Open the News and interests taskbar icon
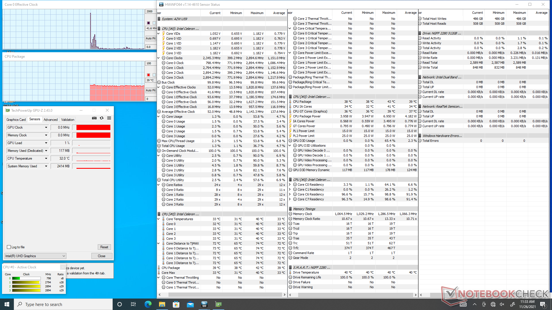 (x=463, y=304)
